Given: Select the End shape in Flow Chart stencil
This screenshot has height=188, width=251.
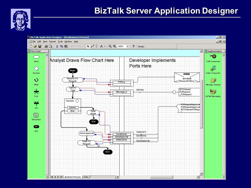Looking at the screenshot, I should pyautogui.click(x=36, y=128).
